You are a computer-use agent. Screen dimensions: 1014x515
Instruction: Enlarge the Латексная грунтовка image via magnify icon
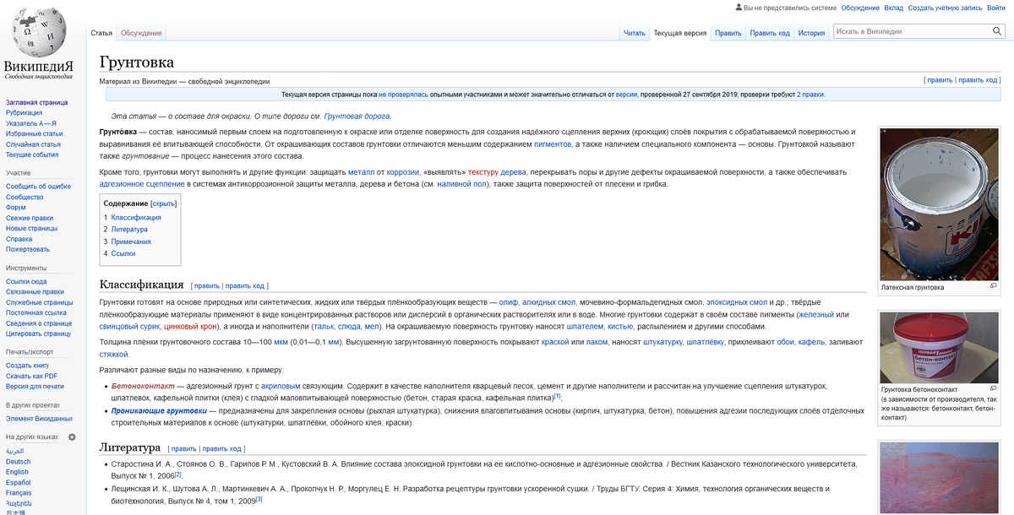993,286
